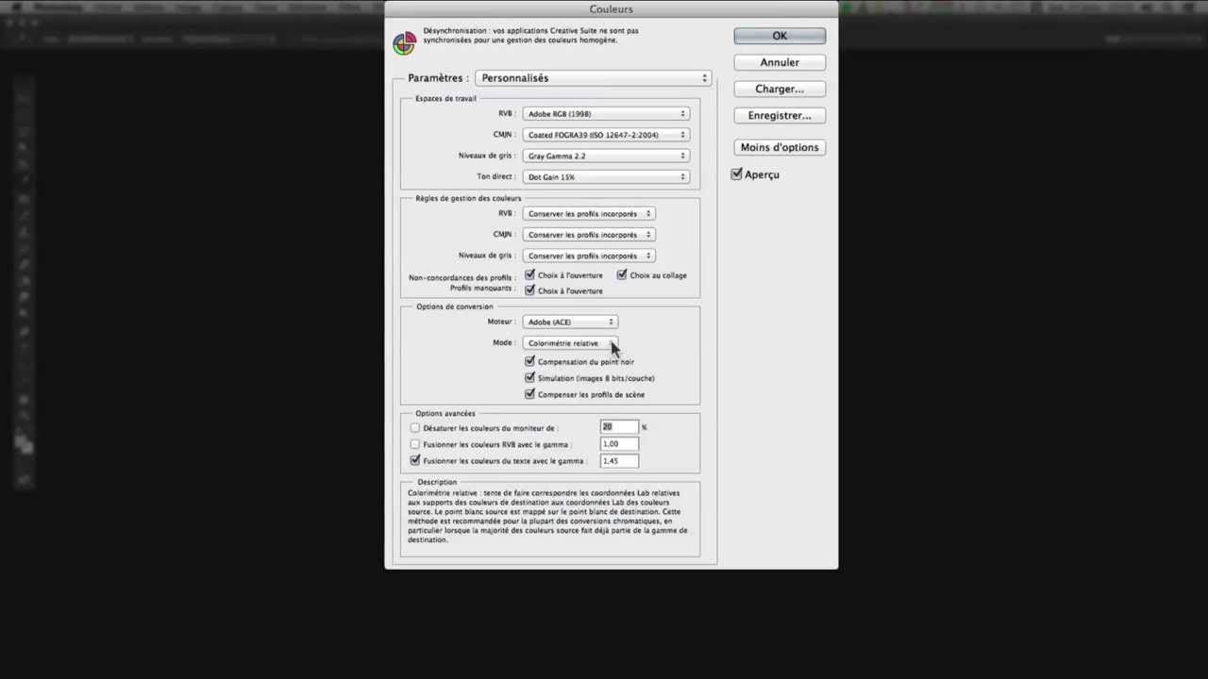Screen dimensions: 1208x679
Task: Open the RVB workspace dropdown showing Adobe RGB (1998)
Action: pos(606,114)
